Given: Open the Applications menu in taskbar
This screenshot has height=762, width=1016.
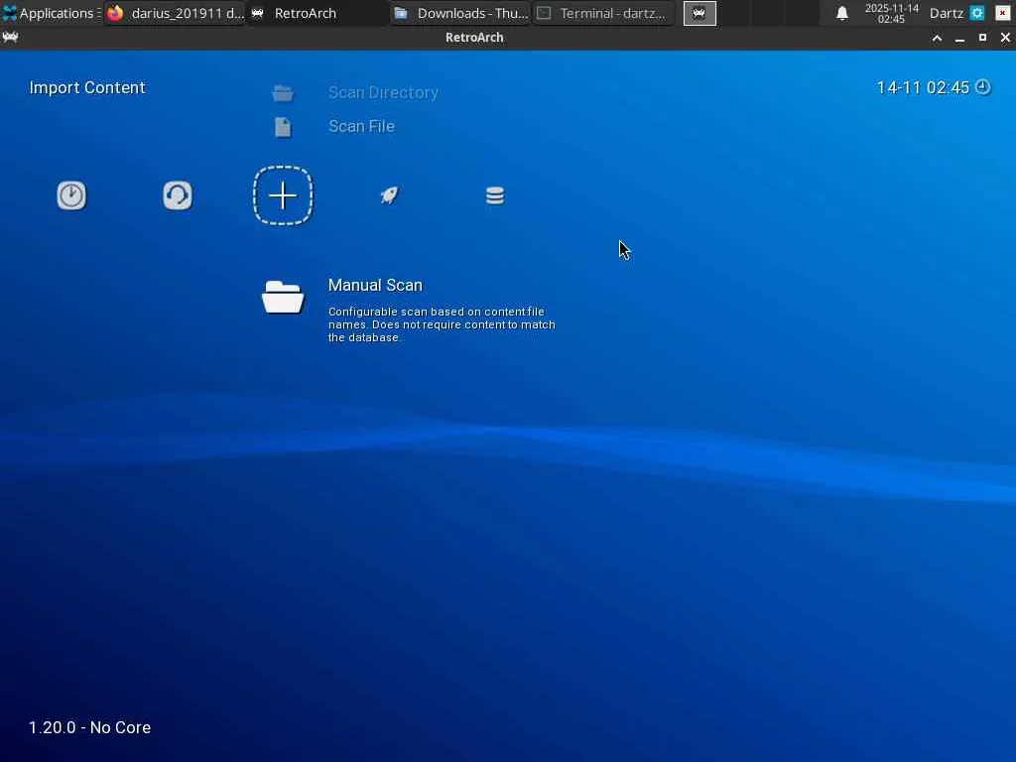Looking at the screenshot, I should tap(51, 13).
